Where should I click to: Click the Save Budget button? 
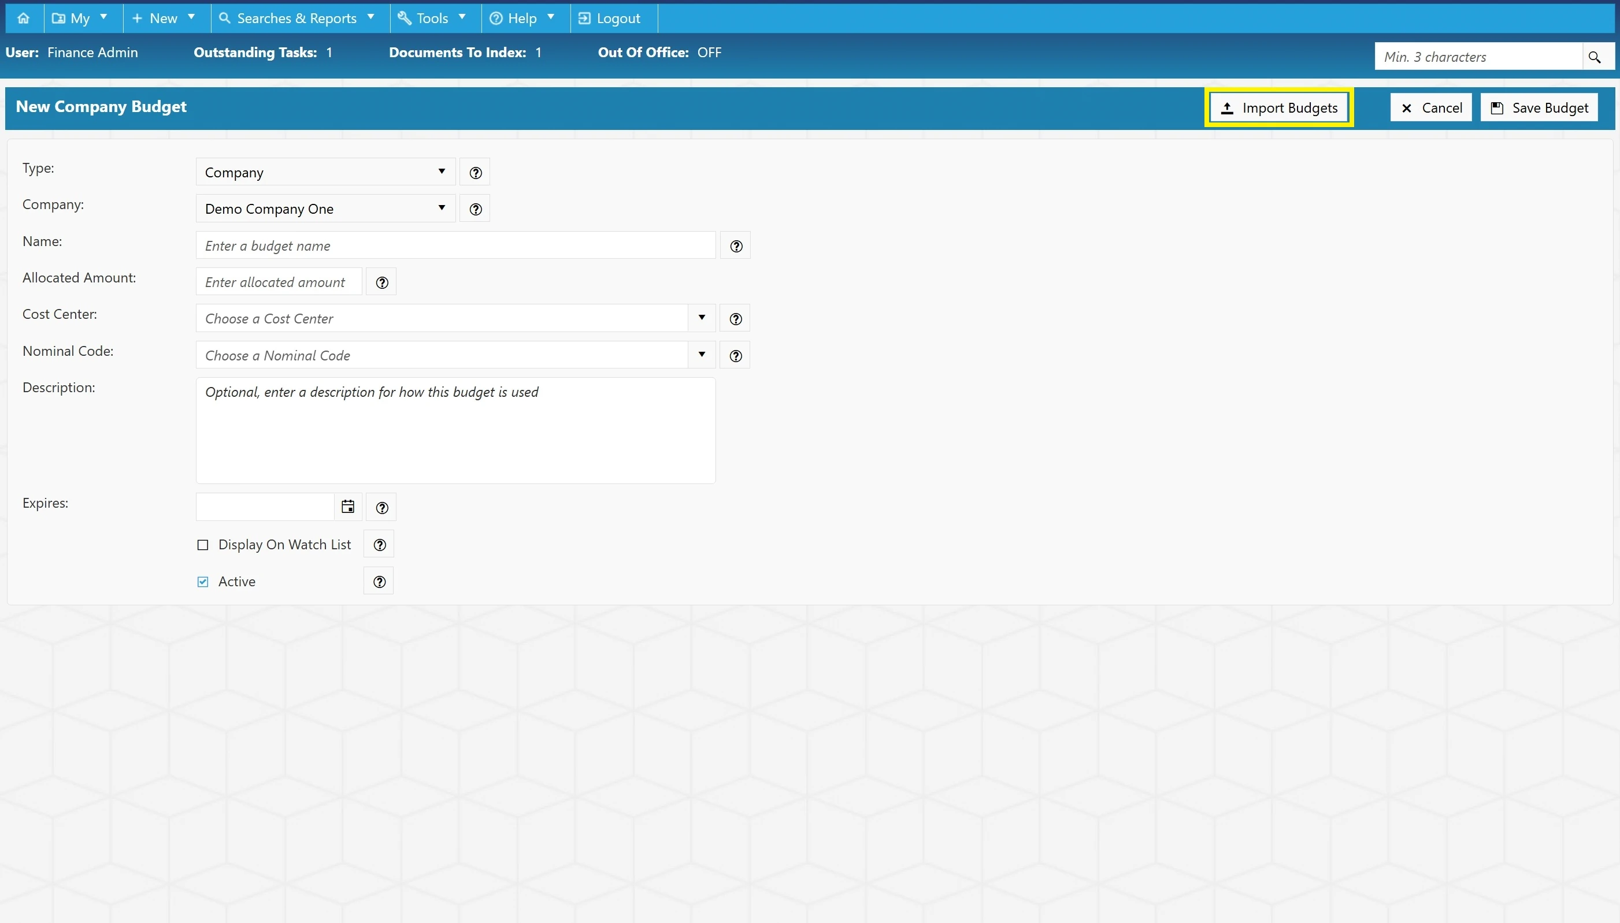[x=1539, y=108]
